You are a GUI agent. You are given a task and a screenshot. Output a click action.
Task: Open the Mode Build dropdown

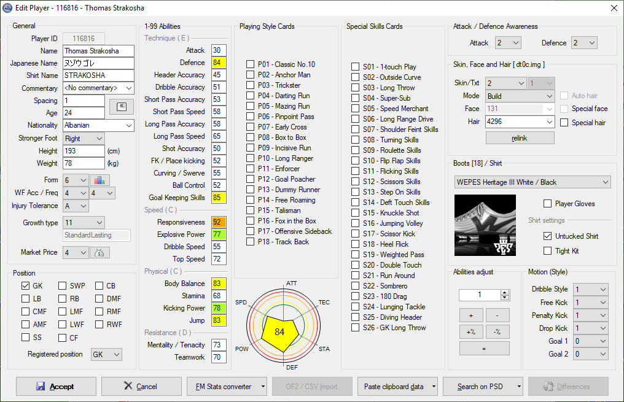tap(520, 96)
